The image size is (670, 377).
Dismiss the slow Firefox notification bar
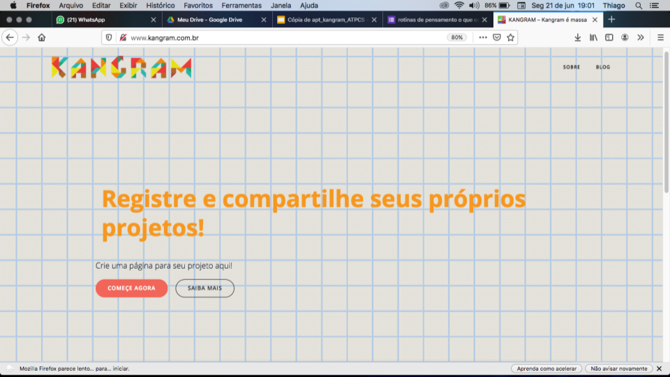[x=660, y=369]
